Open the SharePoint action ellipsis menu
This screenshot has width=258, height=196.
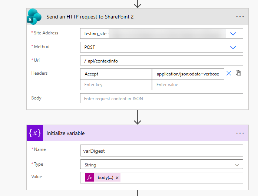[240, 17]
